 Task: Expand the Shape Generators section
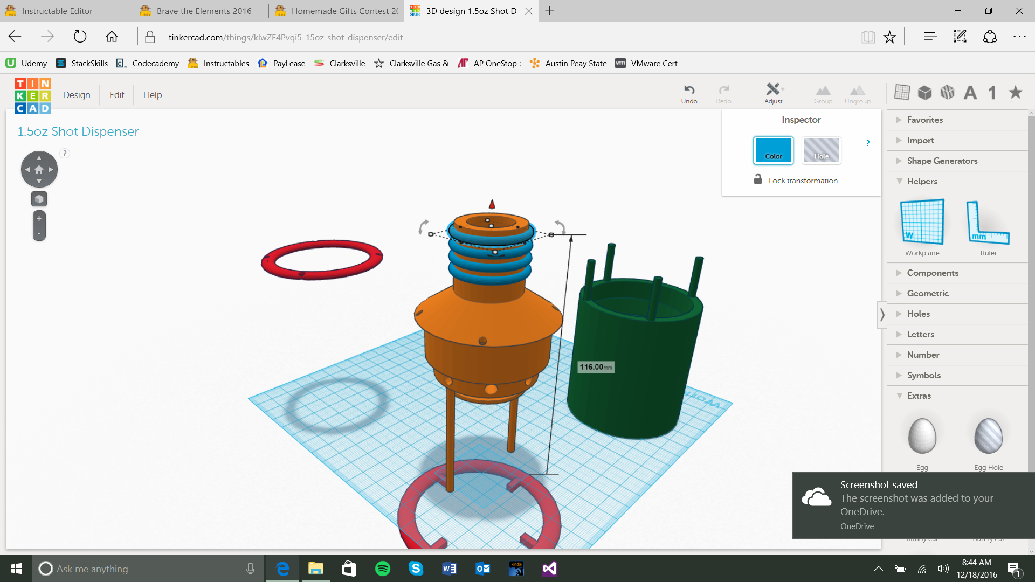(942, 161)
